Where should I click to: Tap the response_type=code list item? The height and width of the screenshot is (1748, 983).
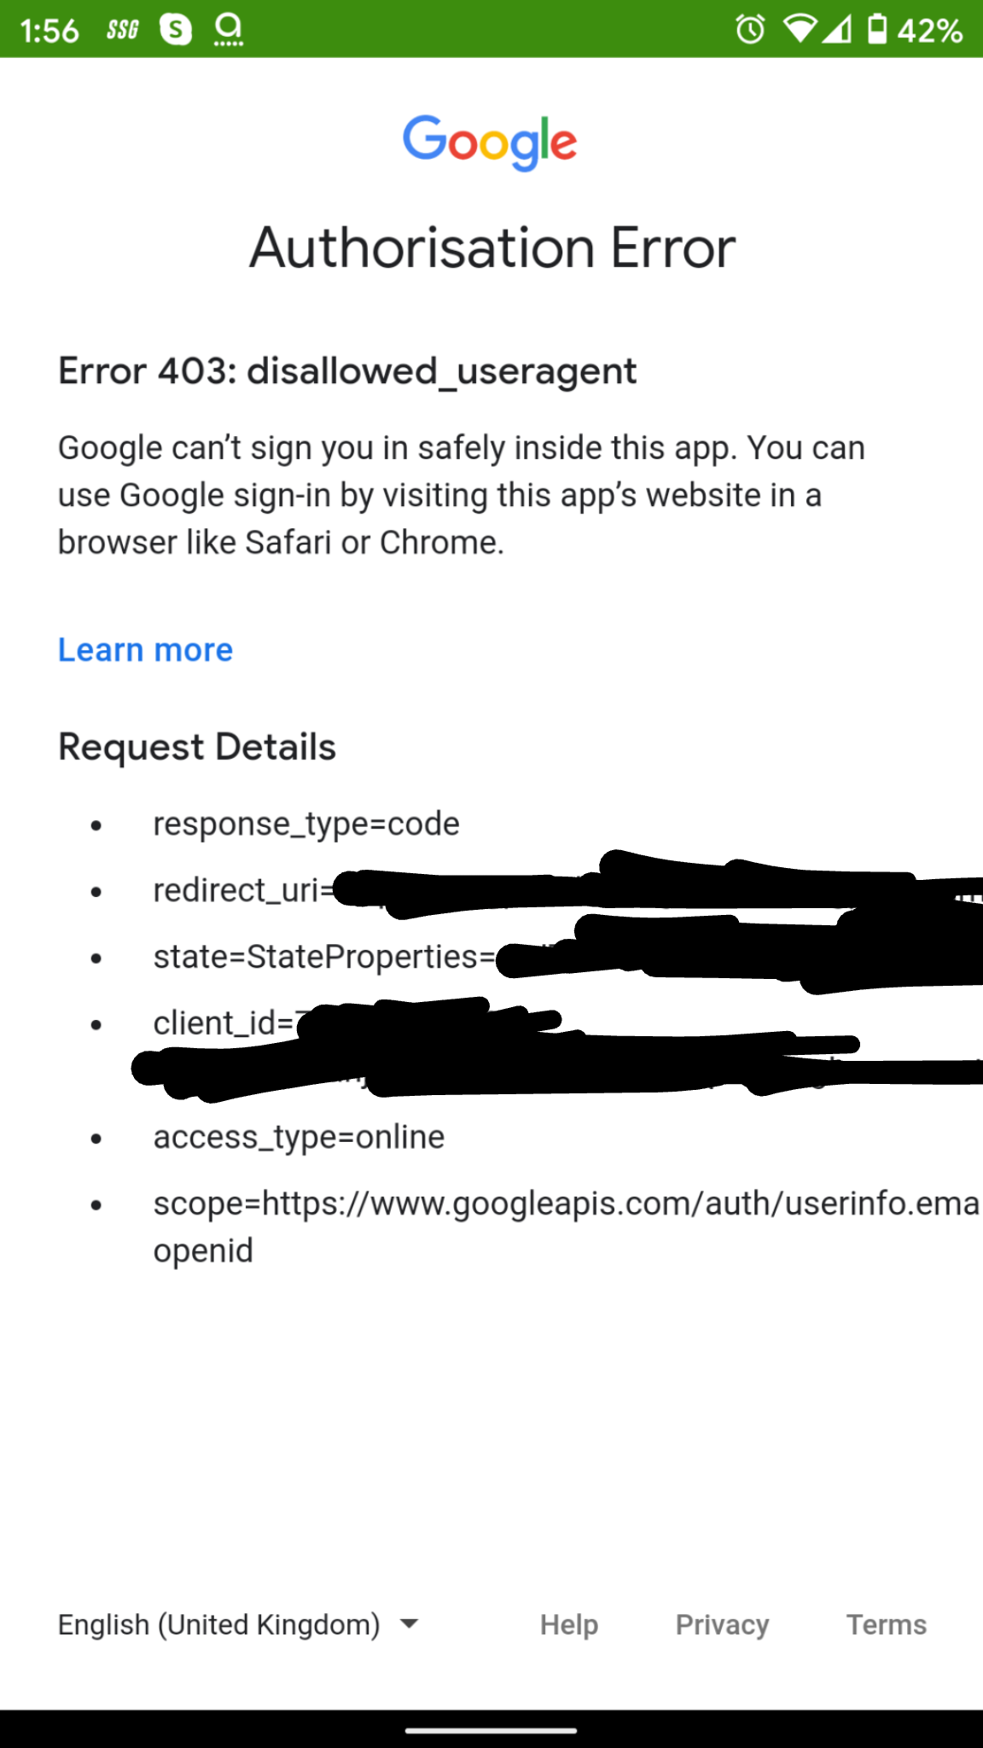tap(305, 823)
